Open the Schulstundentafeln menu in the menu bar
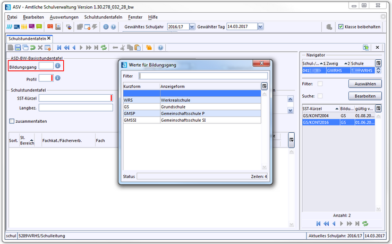The height and width of the screenshot is (244, 392). [103, 17]
